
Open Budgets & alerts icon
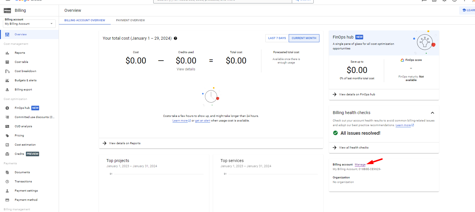(7, 80)
